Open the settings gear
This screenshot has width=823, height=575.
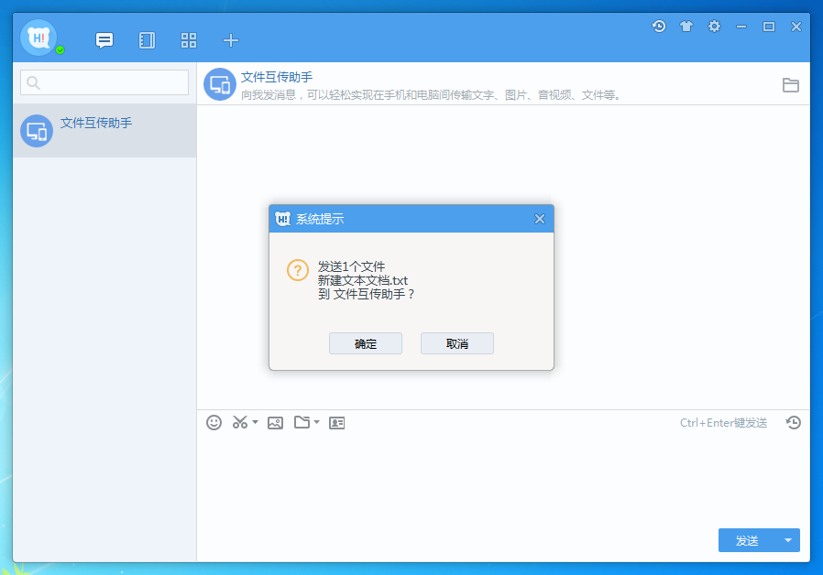point(714,27)
